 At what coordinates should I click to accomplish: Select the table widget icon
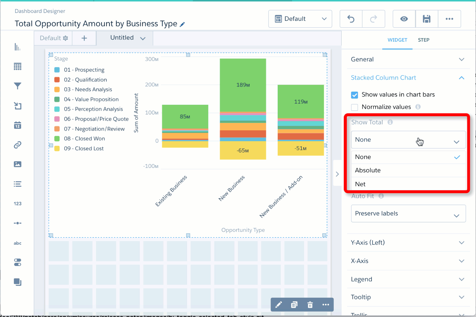tap(18, 66)
